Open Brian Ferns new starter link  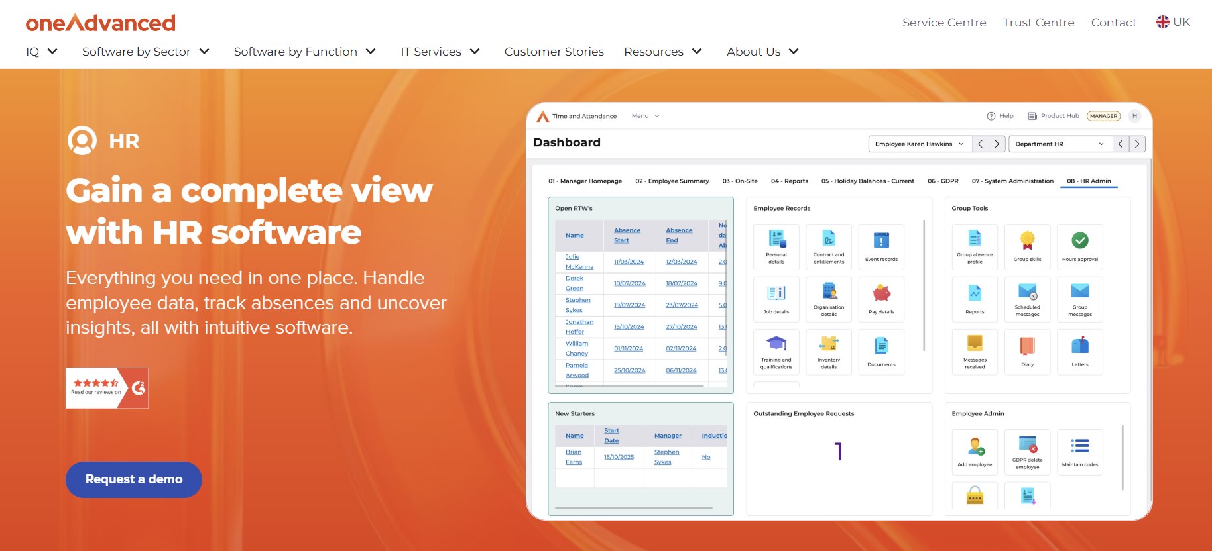[x=574, y=457]
